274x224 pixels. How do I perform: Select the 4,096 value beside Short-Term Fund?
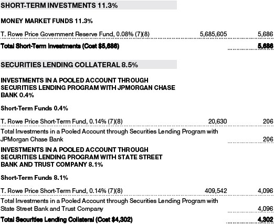pyautogui.click(x=265, y=191)
